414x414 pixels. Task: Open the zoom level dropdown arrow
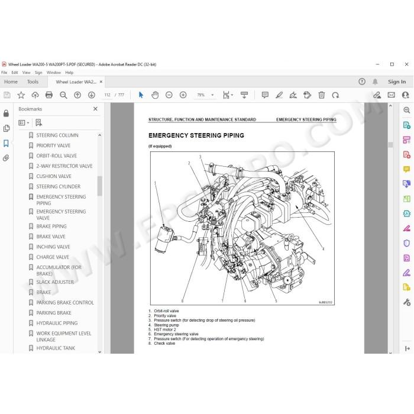coord(212,95)
